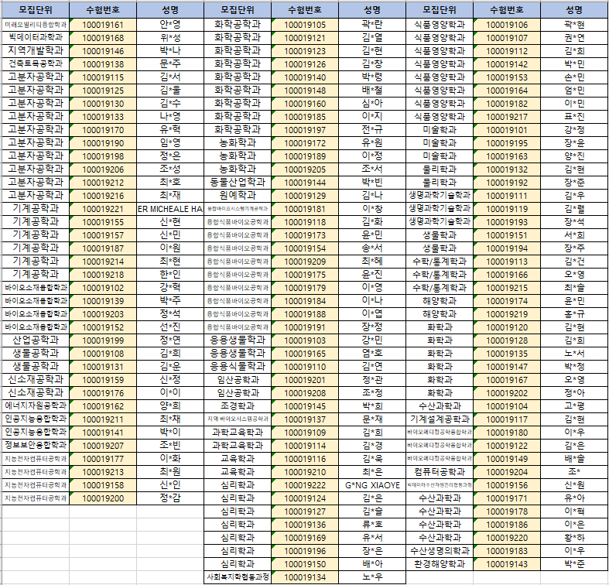Select the 사회복지학협동과정 cell
609x585 pixels.
(238, 577)
